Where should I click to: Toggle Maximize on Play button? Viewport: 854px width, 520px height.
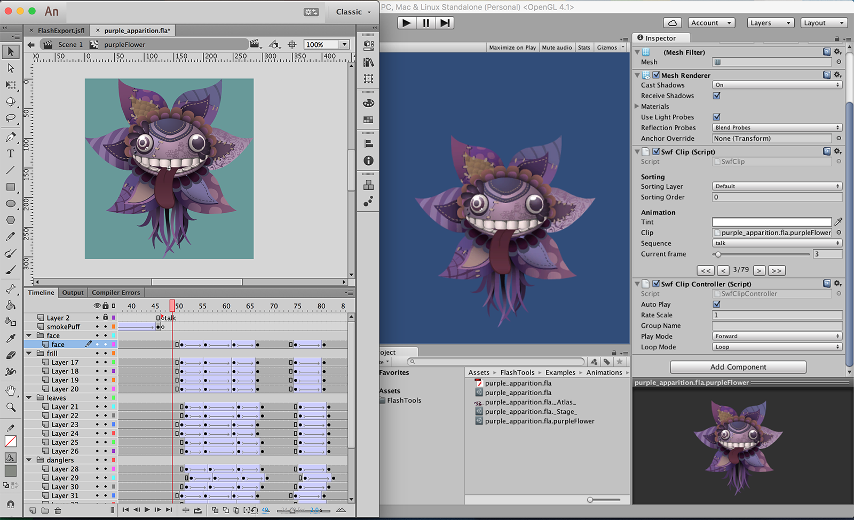pyautogui.click(x=512, y=47)
